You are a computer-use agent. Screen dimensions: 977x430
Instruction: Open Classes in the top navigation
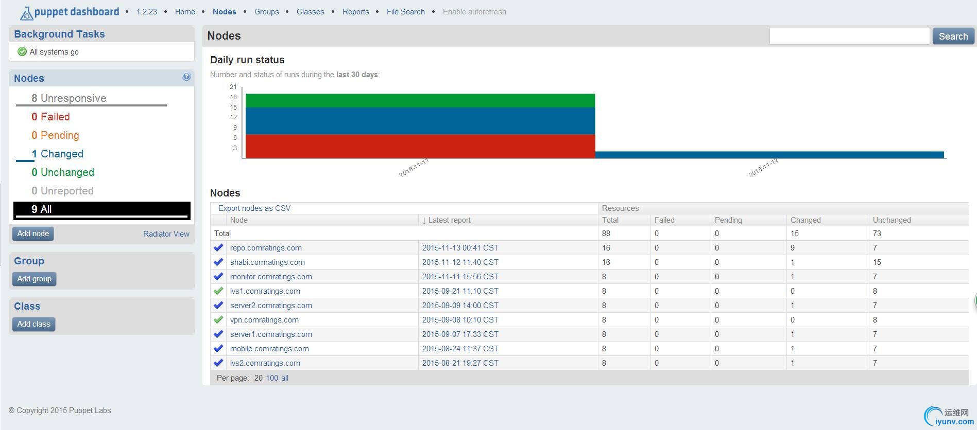point(311,12)
